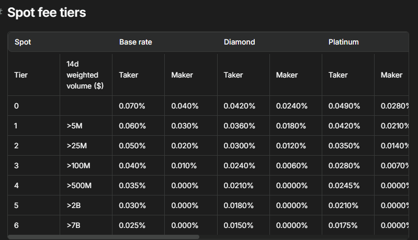The height and width of the screenshot is (240, 418).
Task: Click the tier '5' cell
Action: [16, 205]
